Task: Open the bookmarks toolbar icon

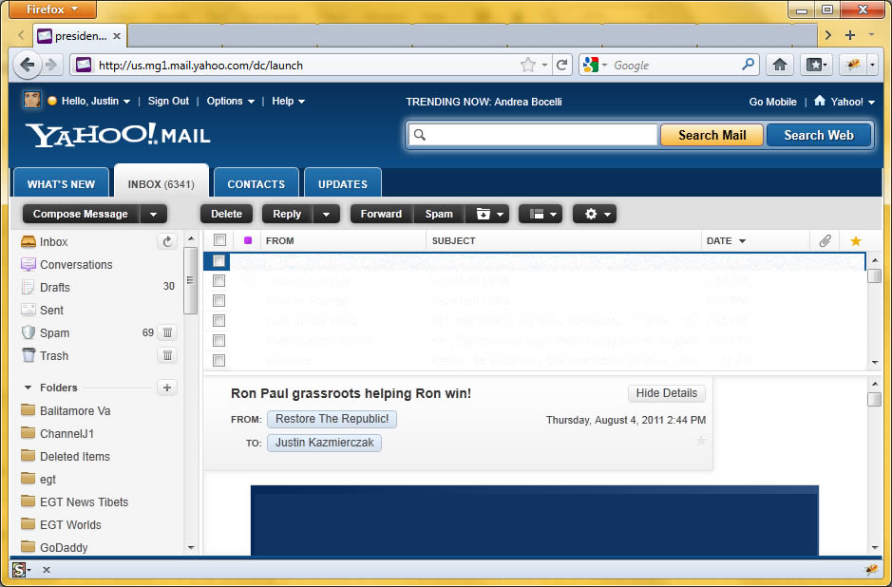Action: (x=816, y=65)
